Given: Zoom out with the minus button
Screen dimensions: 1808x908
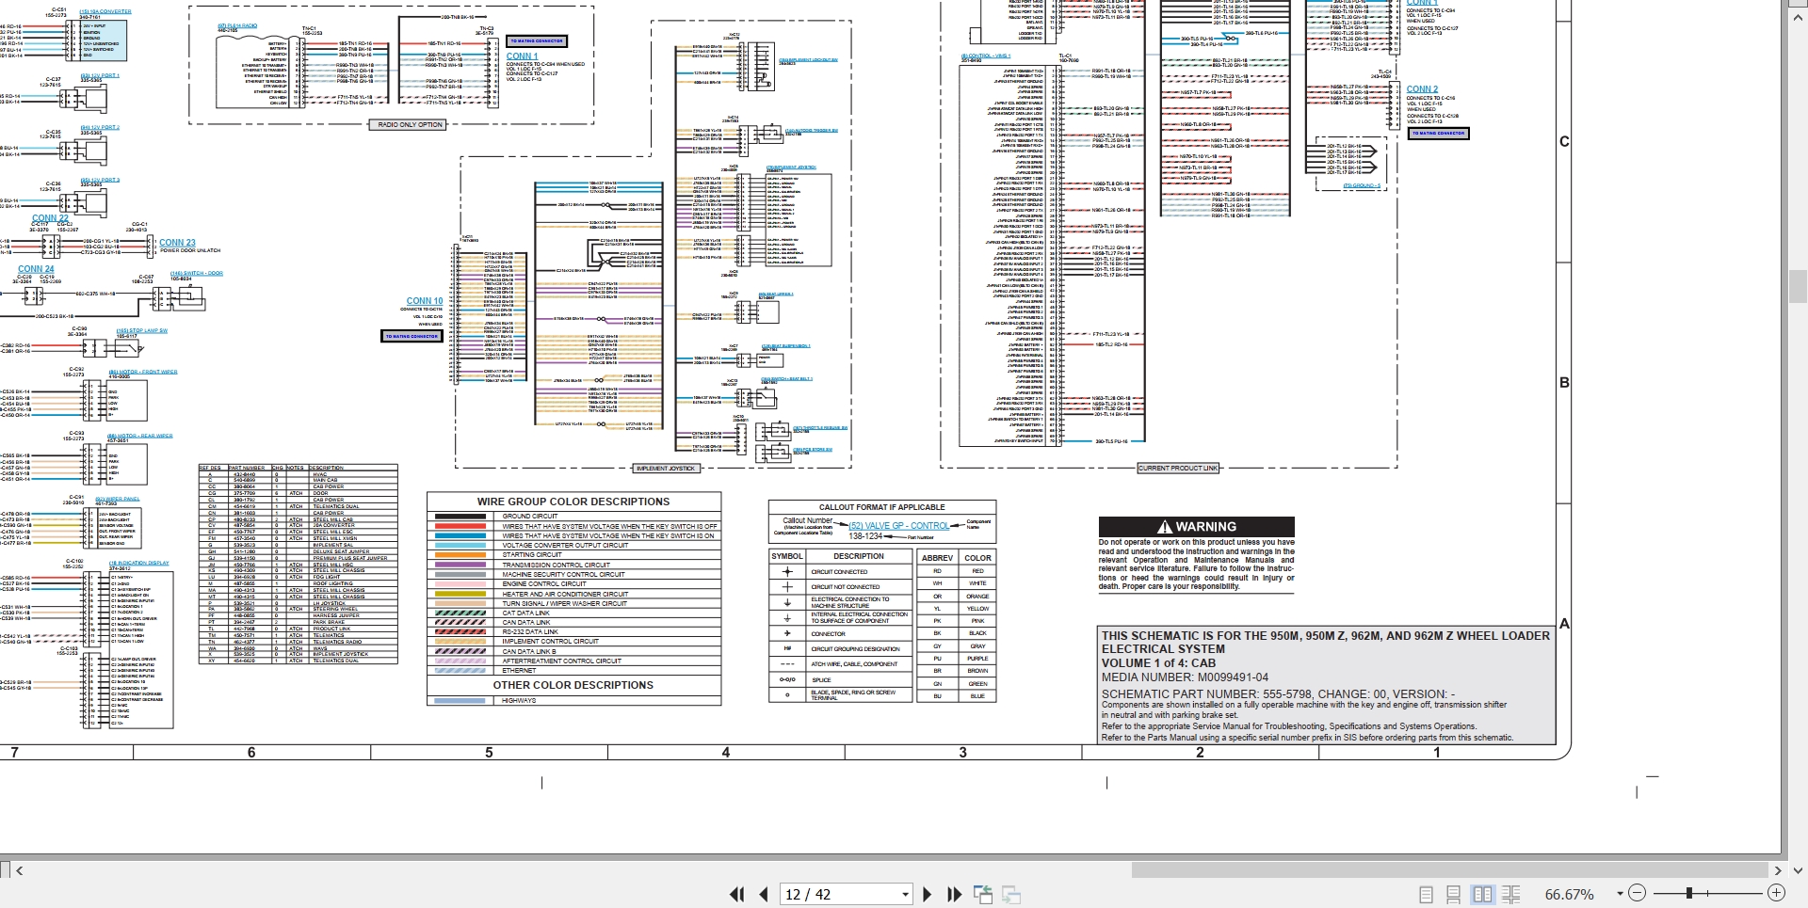Looking at the screenshot, I should coord(1638,893).
